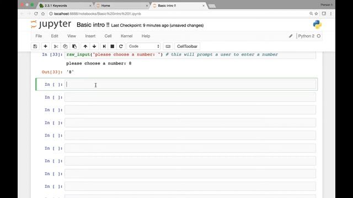Click the Python 2 kernel name
This screenshot has width=353, height=198.
point(306,36)
